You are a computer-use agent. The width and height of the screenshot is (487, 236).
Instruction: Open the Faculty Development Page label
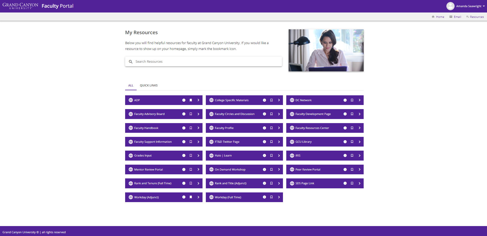(x=313, y=114)
